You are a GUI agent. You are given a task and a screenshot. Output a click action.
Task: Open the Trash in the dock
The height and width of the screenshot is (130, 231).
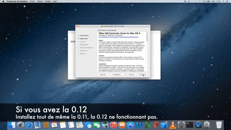pyautogui.click(x=219, y=125)
